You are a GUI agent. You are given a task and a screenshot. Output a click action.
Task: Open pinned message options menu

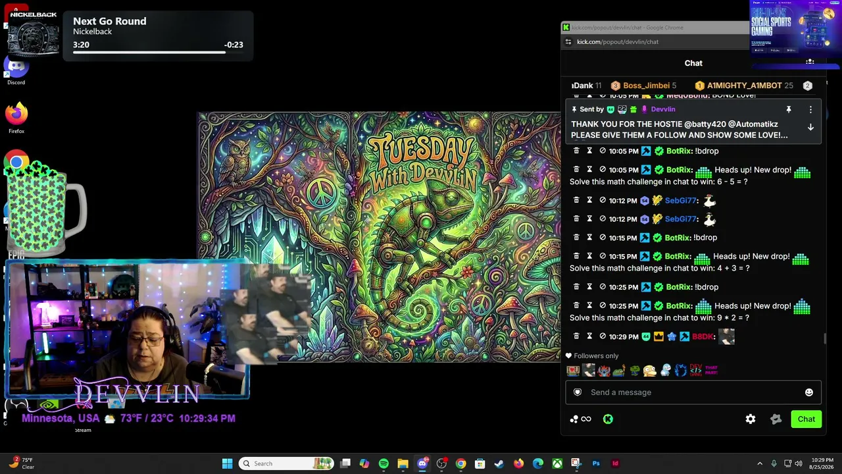810,109
